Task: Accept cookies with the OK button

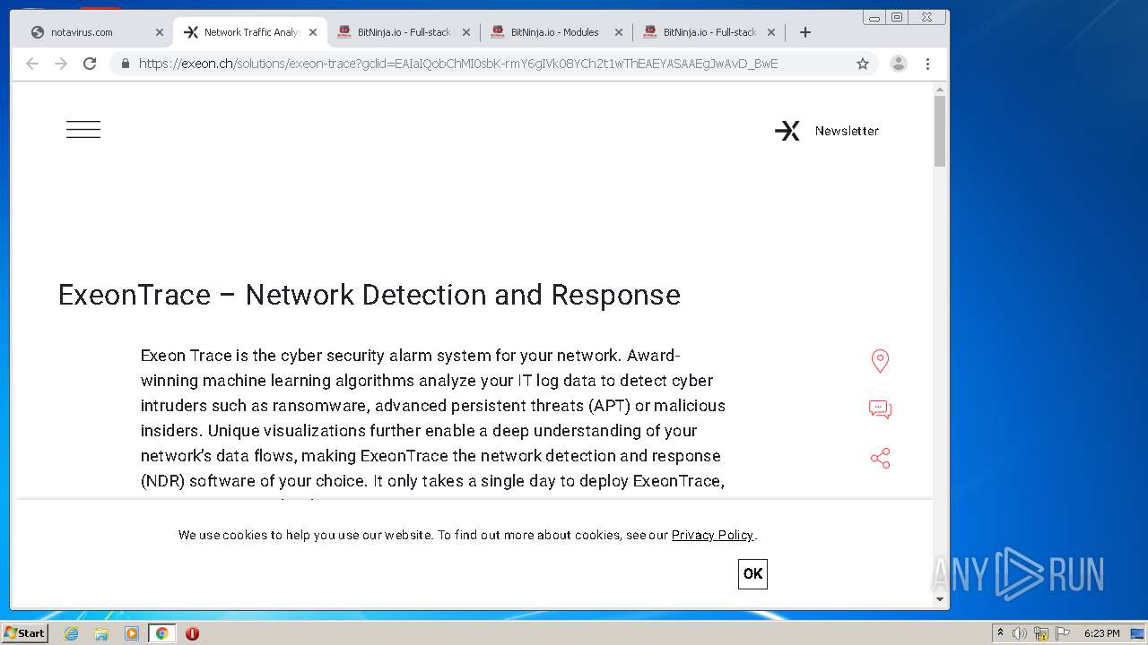Action: (752, 574)
